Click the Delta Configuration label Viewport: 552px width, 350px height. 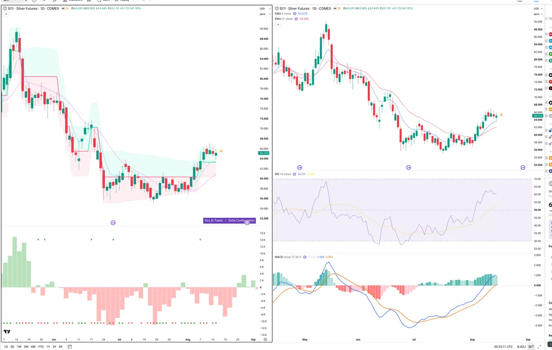pyautogui.click(x=241, y=220)
